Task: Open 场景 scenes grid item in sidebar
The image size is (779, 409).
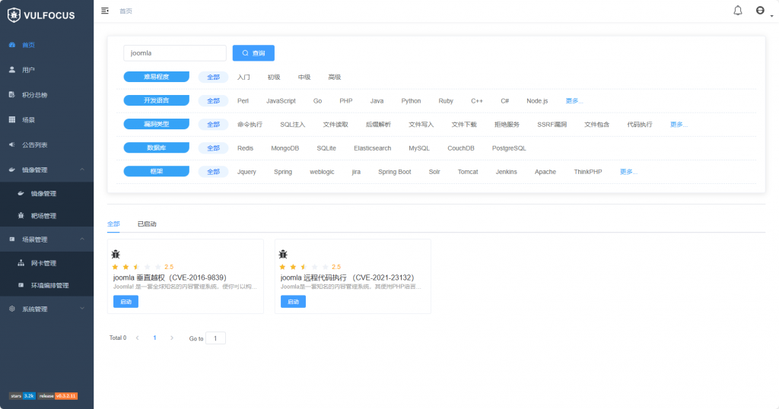Action: click(x=27, y=120)
